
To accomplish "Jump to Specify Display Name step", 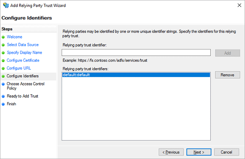I will click(x=24, y=52).
